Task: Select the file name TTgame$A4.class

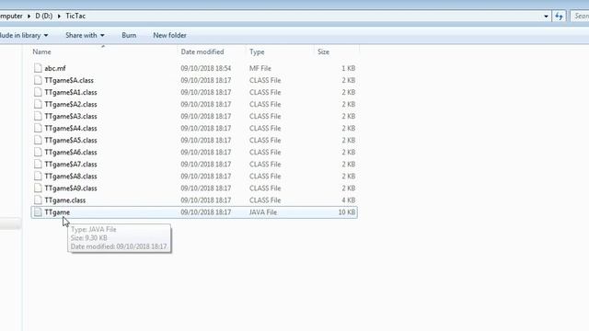Action: (x=71, y=129)
